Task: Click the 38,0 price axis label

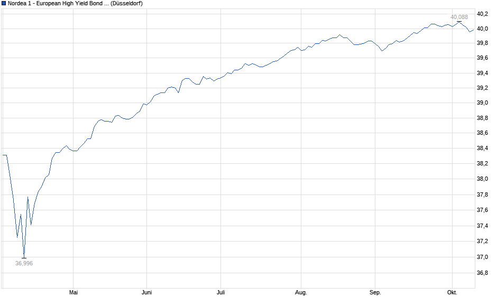Action: click(x=482, y=179)
